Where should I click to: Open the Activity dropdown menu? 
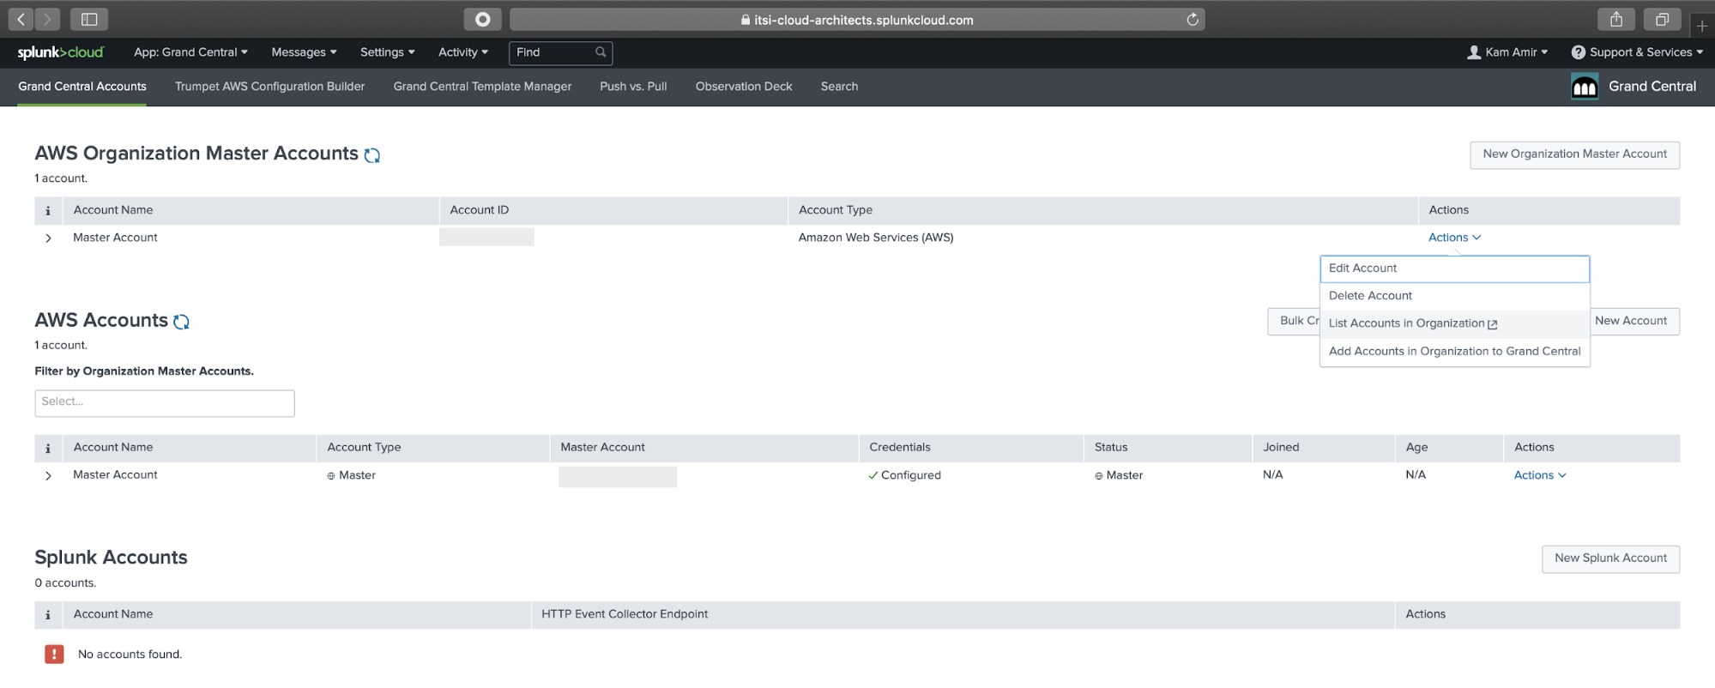463,52
